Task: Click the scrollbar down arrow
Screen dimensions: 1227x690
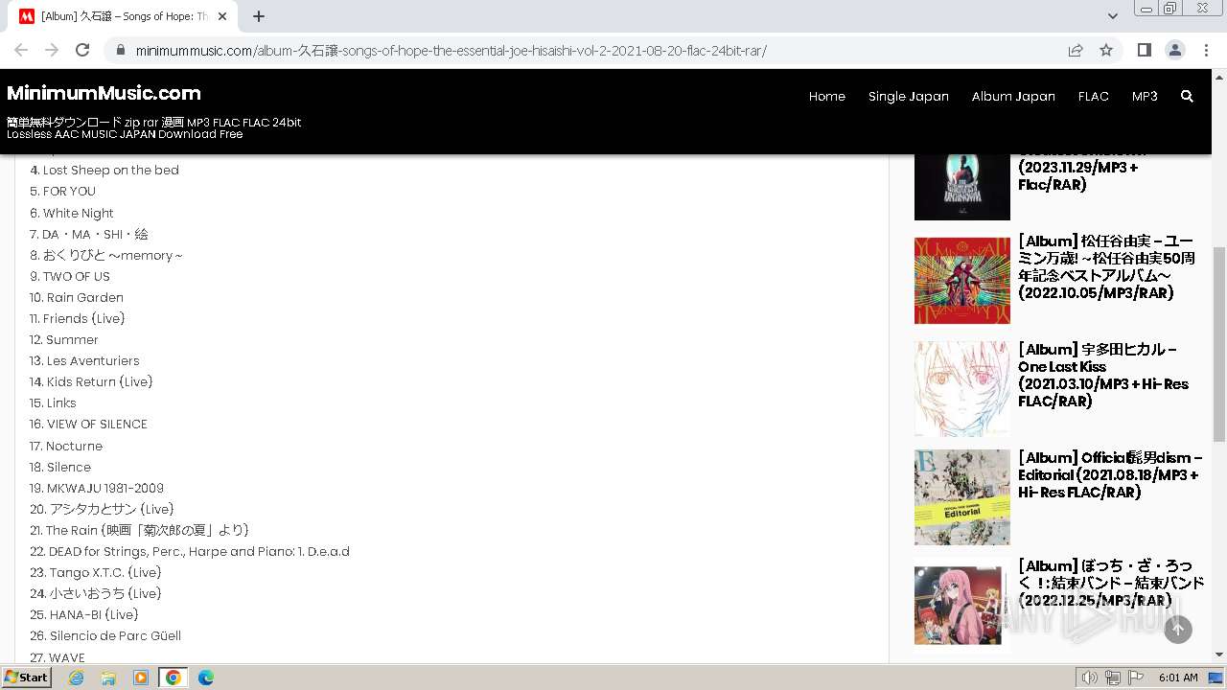Action: tap(1219, 655)
